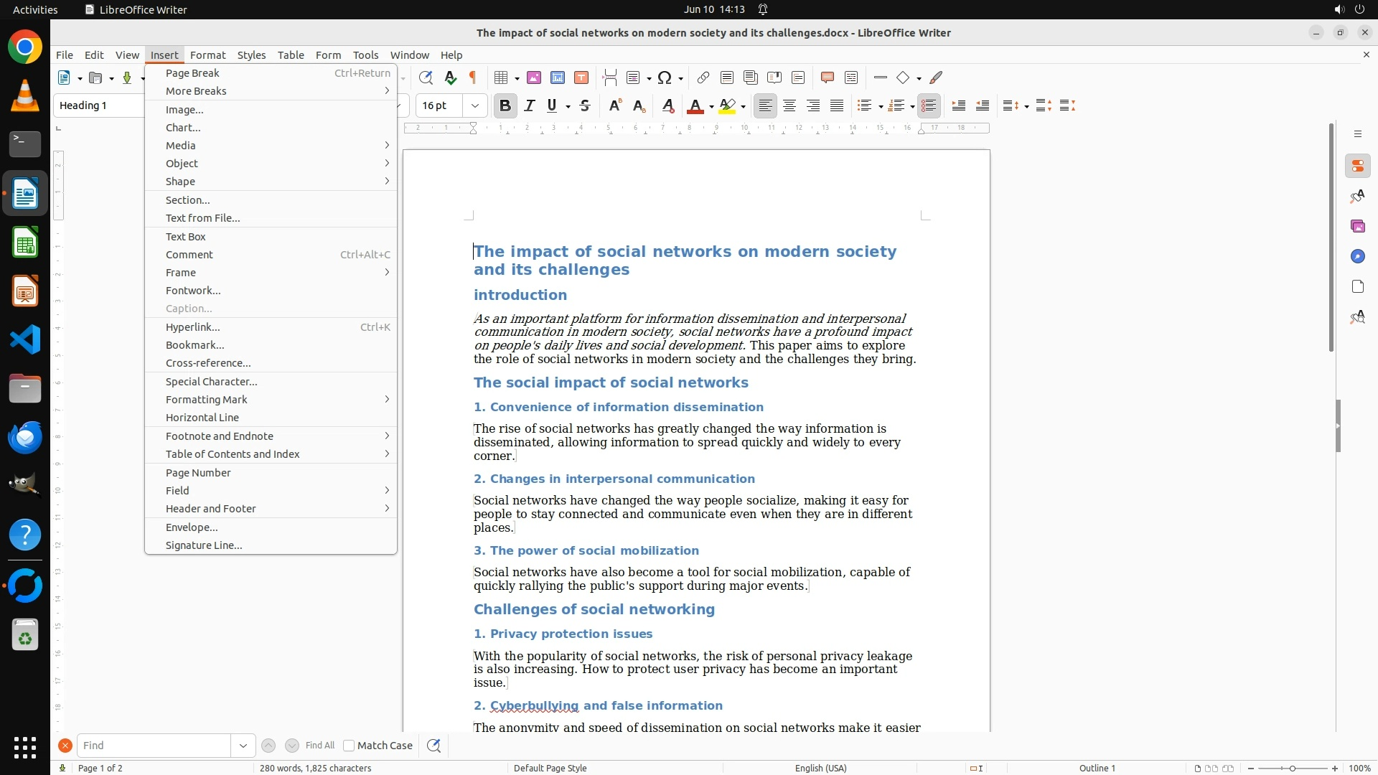Click the font color red swatch
Viewport: 1378px width, 775px height.
695,105
